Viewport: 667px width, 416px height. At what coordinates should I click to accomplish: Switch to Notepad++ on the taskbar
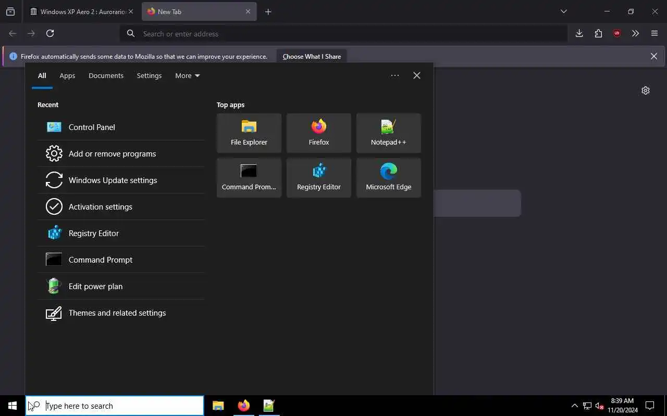pos(269,406)
